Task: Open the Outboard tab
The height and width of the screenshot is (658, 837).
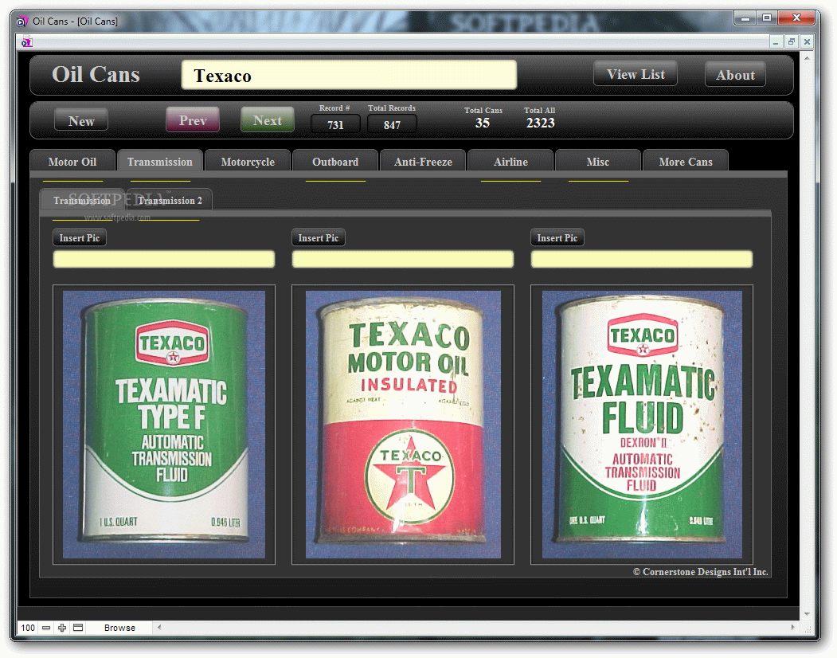Action: pyautogui.click(x=335, y=161)
